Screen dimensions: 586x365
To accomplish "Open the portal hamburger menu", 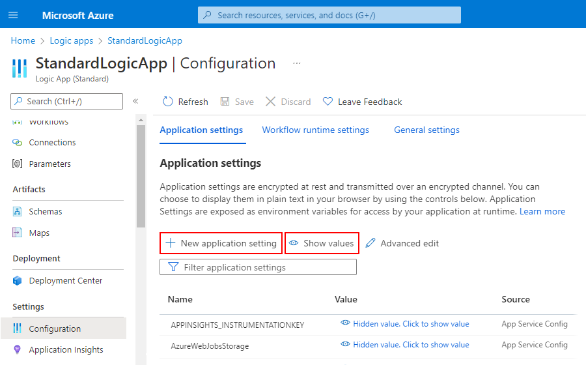I will pos(14,15).
